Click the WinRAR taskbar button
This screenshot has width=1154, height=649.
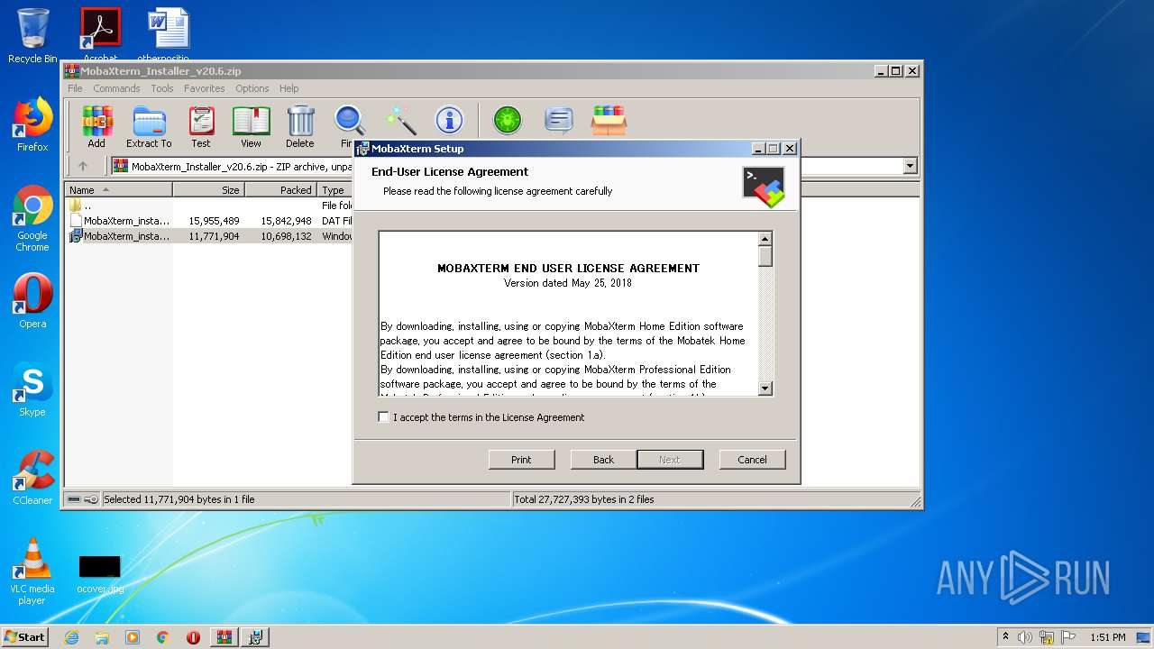[x=224, y=637]
